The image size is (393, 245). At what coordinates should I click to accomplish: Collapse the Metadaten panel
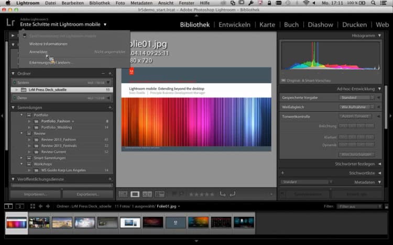(x=379, y=182)
